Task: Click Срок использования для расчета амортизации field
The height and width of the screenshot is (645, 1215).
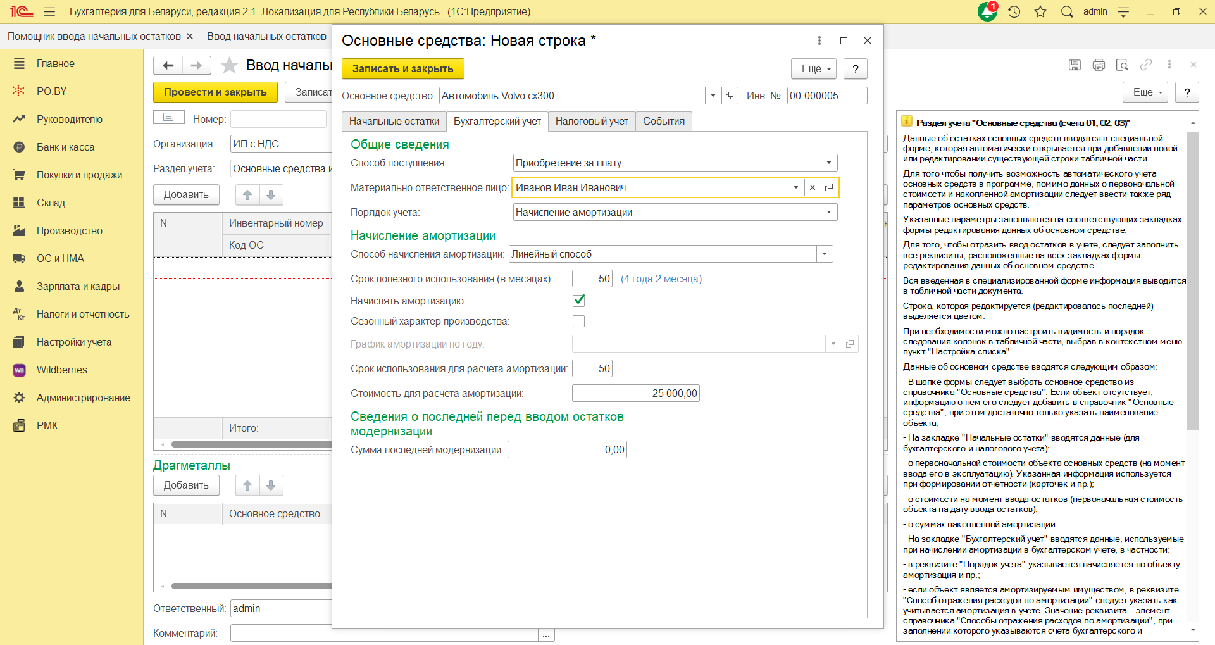Action: [592, 368]
